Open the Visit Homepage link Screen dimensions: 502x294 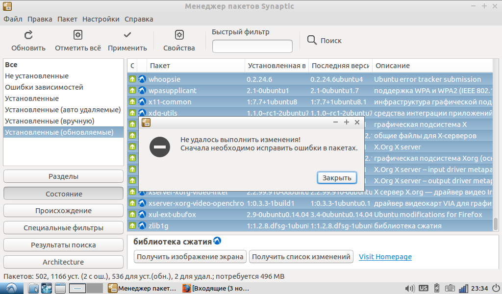tap(385, 257)
